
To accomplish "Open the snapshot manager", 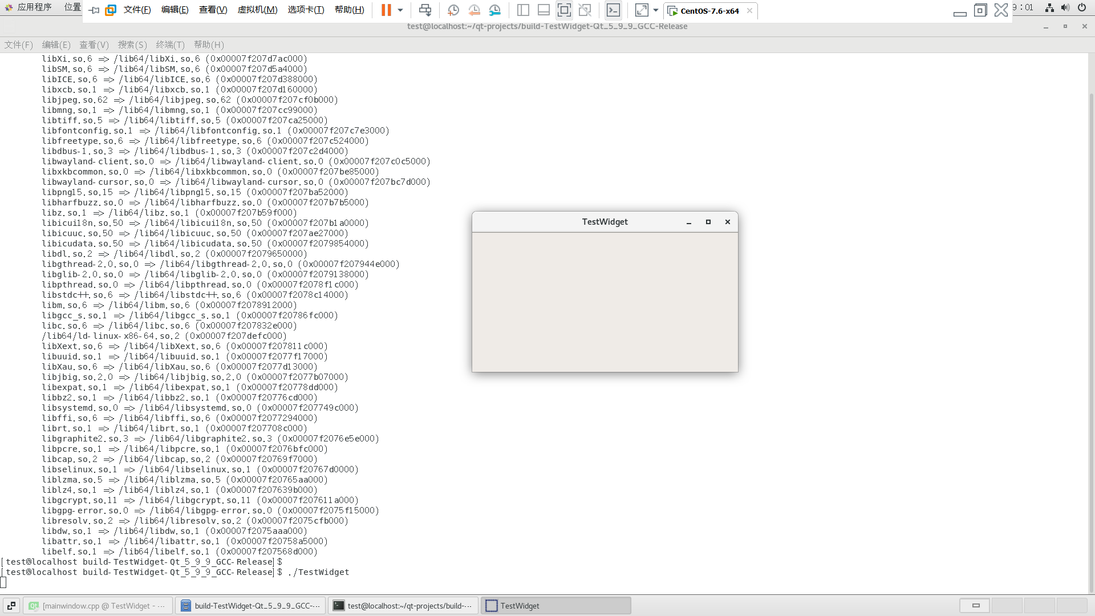I will (x=494, y=10).
